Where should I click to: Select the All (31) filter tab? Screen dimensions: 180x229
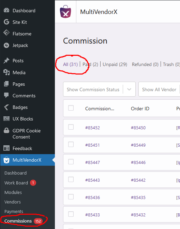(x=70, y=64)
